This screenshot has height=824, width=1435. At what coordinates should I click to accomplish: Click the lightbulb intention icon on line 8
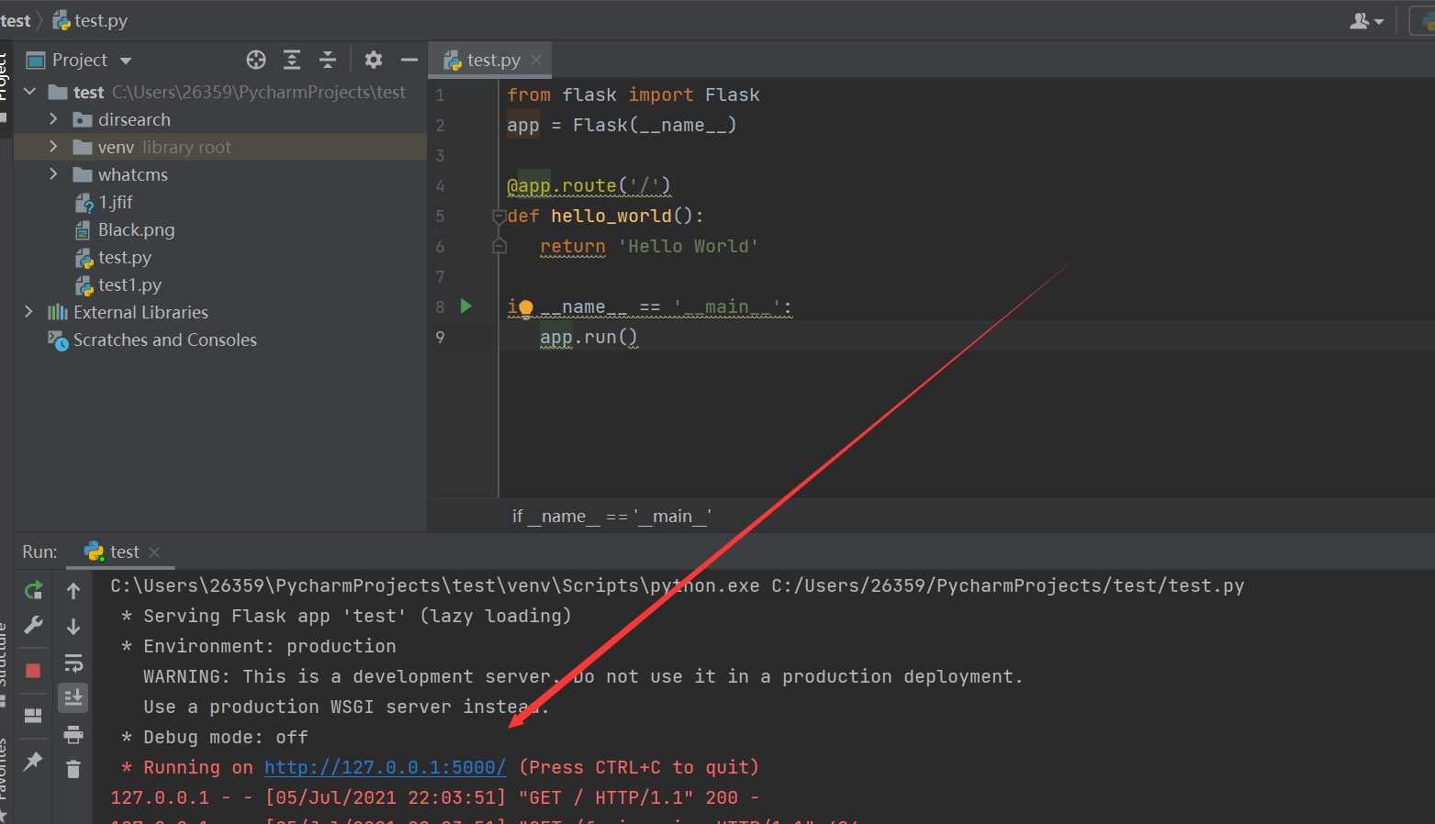(526, 307)
